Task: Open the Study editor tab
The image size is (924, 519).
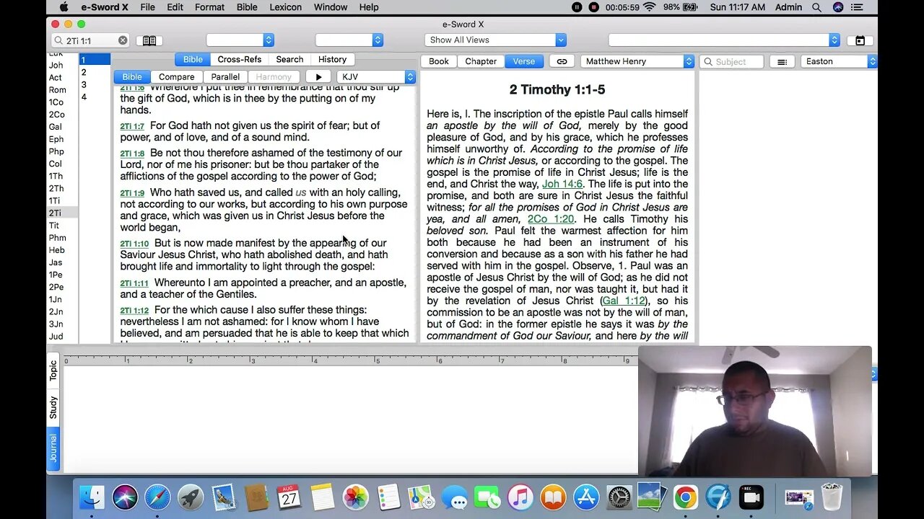Action: pos(53,407)
